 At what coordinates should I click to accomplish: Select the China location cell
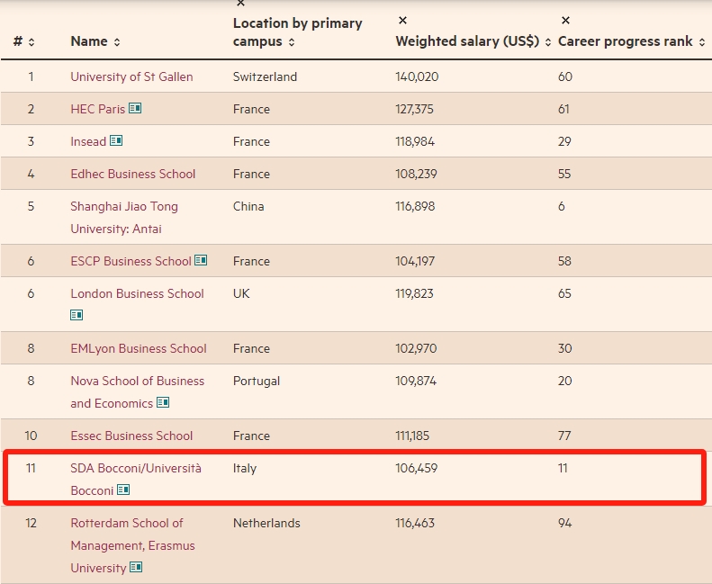coord(248,206)
